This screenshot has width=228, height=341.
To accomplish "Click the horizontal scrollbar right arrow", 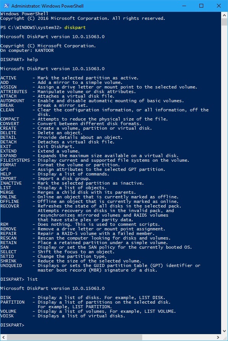I will tap(218, 337).
